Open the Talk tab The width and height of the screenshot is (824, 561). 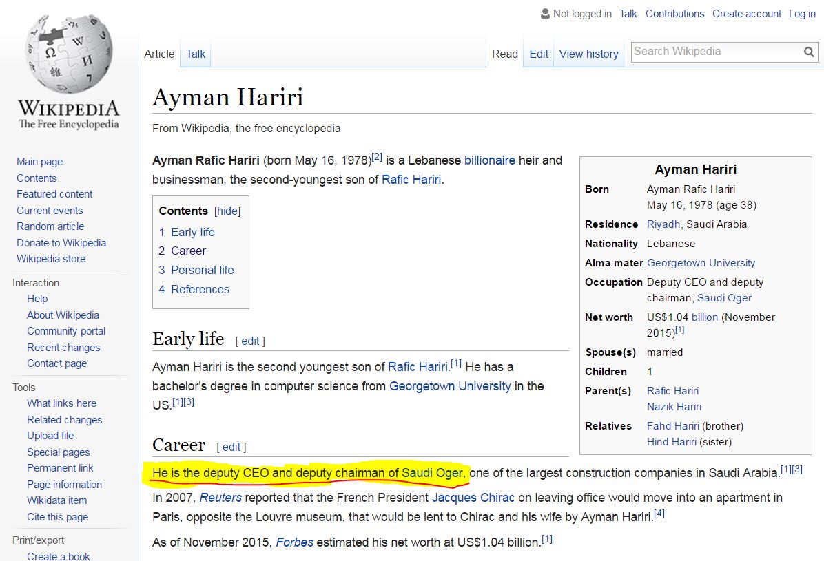pyautogui.click(x=196, y=54)
